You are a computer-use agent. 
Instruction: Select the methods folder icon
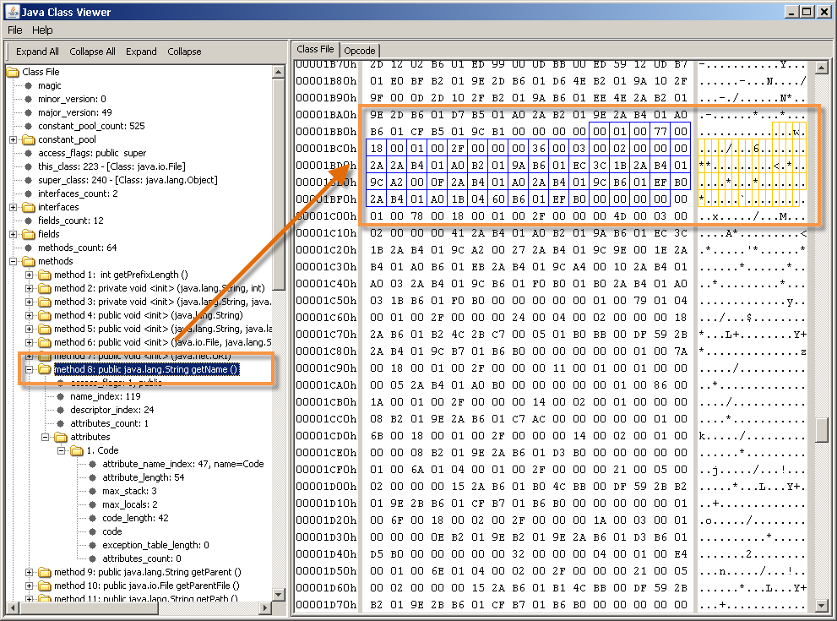(x=29, y=261)
